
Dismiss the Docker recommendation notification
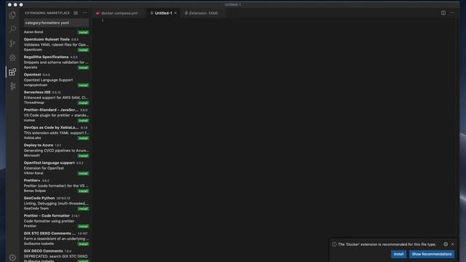(453, 245)
